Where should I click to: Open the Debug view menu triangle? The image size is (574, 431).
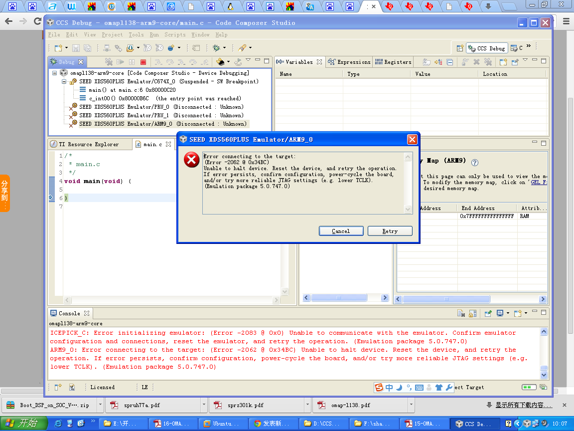(248, 60)
